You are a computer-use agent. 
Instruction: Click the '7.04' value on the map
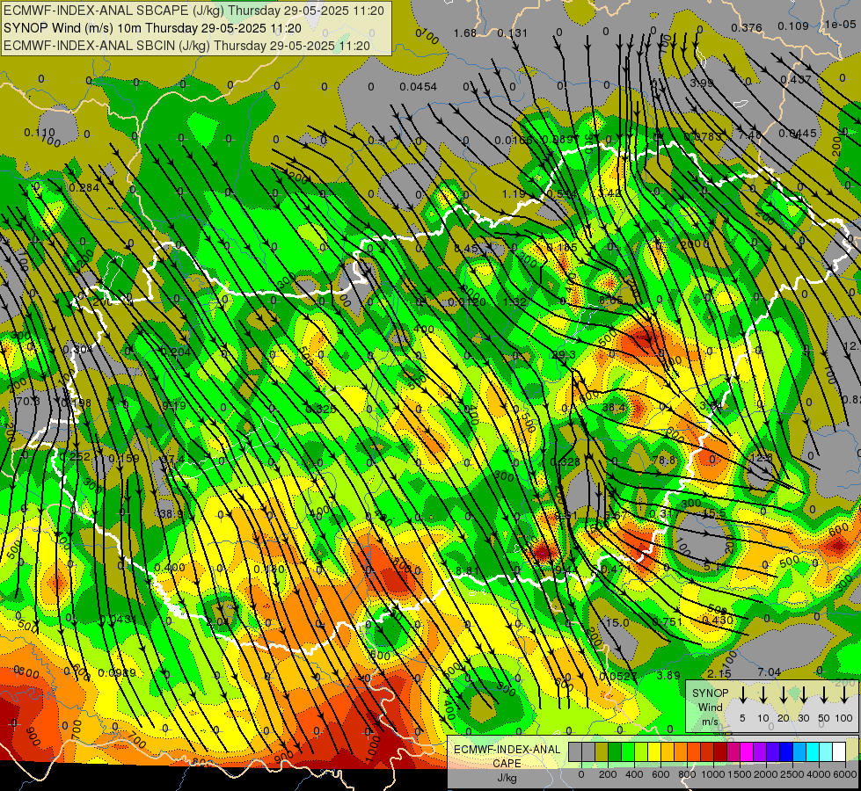click(x=769, y=671)
